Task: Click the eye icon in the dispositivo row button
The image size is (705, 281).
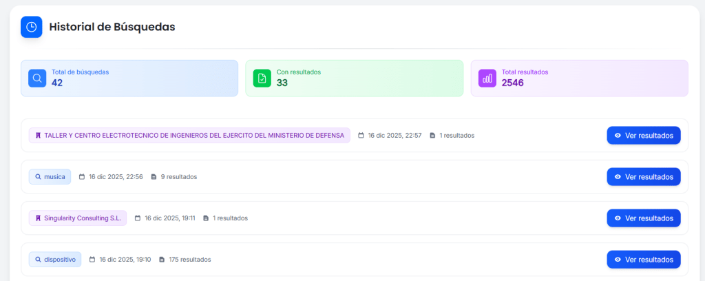Action: [x=618, y=260]
